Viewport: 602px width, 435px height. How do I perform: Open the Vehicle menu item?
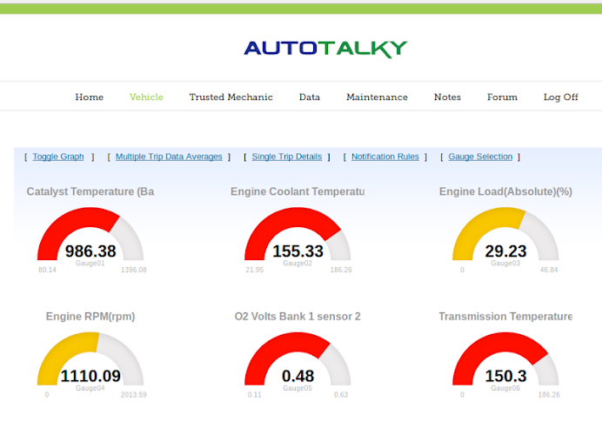tap(146, 97)
